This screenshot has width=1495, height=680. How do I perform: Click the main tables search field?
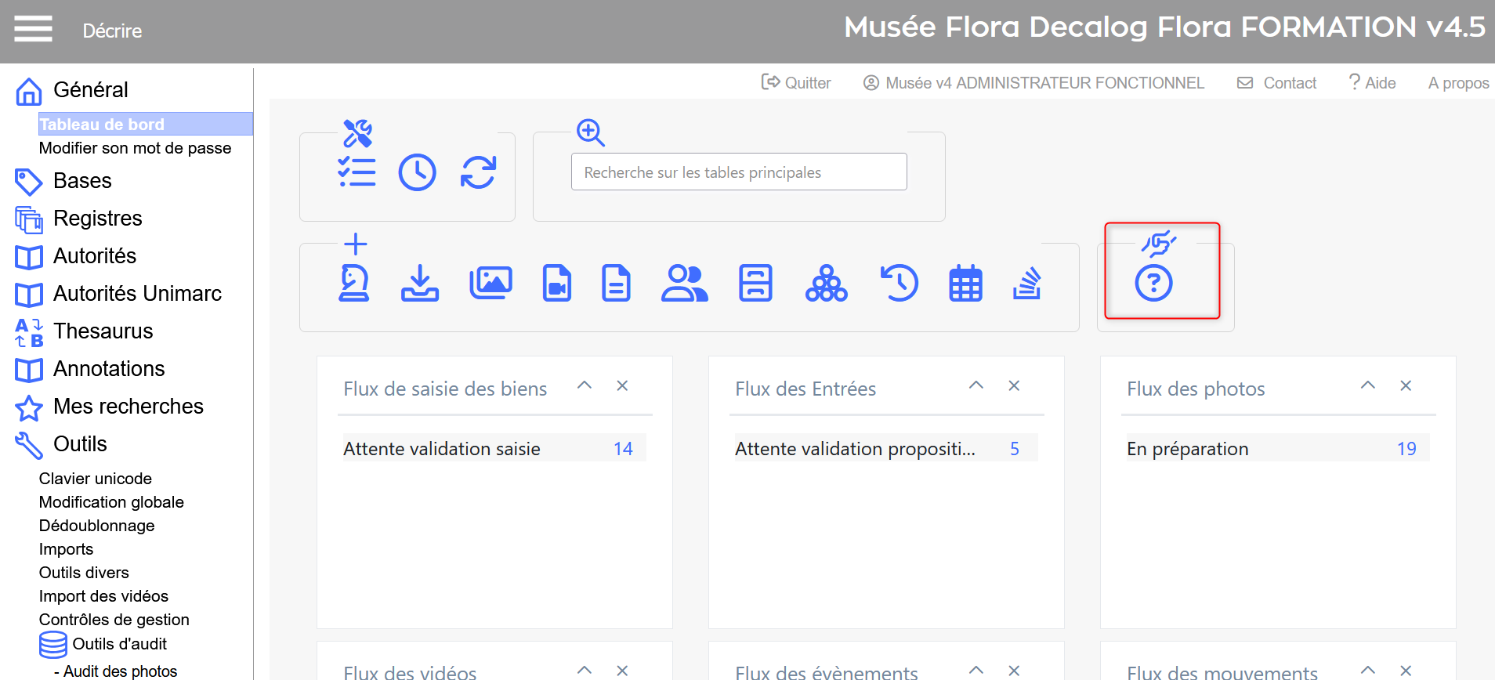pyautogui.click(x=739, y=172)
